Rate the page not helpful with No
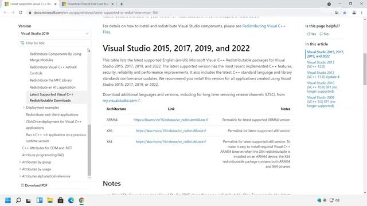The width and height of the screenshot is (367, 206). pos(324,34)
